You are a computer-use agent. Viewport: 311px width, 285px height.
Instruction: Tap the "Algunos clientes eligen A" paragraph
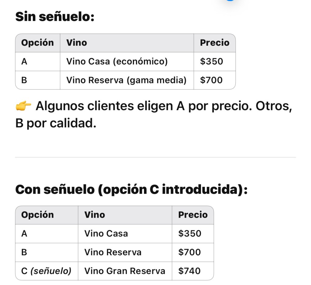click(154, 115)
